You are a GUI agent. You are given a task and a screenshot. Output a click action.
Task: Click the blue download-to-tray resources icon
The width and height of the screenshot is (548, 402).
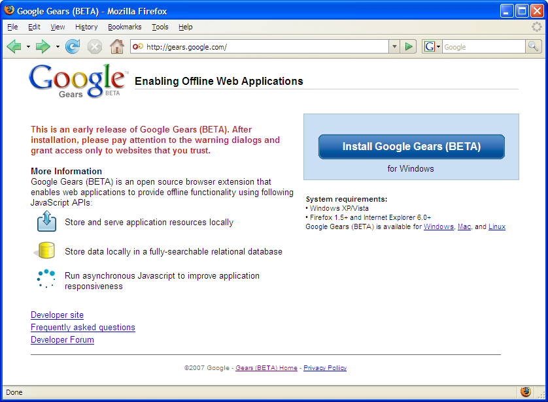[x=46, y=221]
